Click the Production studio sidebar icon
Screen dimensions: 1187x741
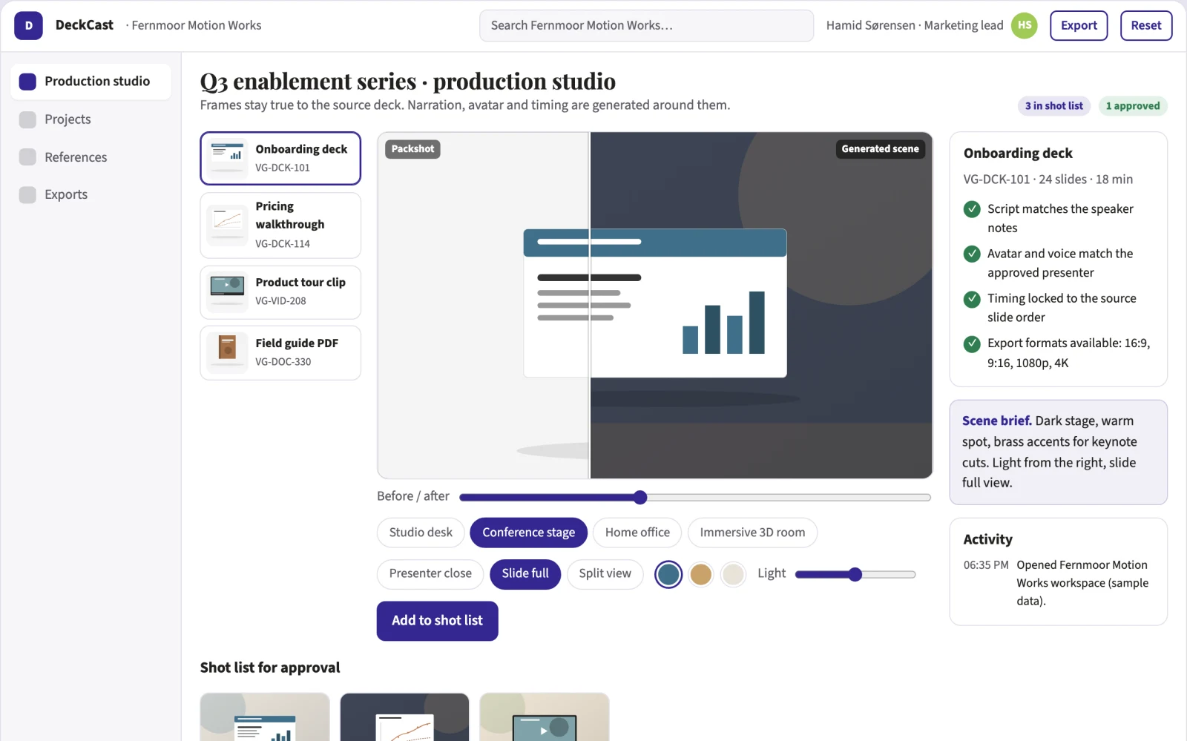point(27,82)
